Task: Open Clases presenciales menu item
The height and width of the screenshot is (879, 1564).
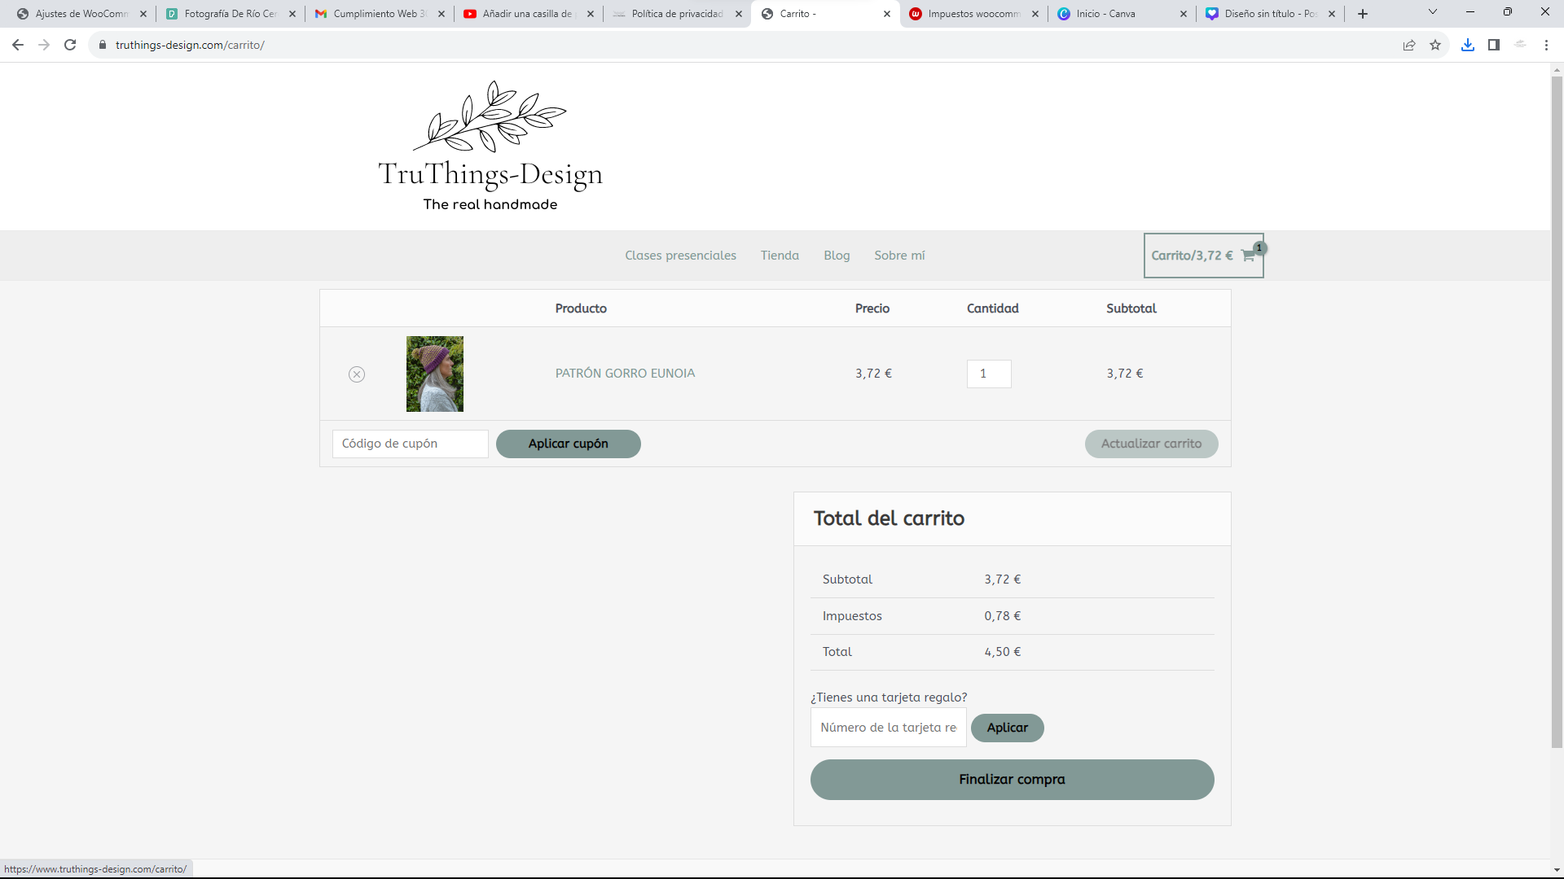Action: coord(680,256)
